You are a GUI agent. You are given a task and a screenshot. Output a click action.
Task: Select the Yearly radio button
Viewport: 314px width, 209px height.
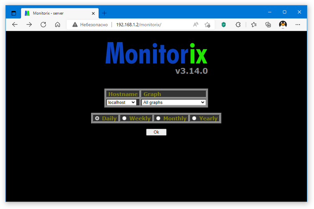[194, 118]
